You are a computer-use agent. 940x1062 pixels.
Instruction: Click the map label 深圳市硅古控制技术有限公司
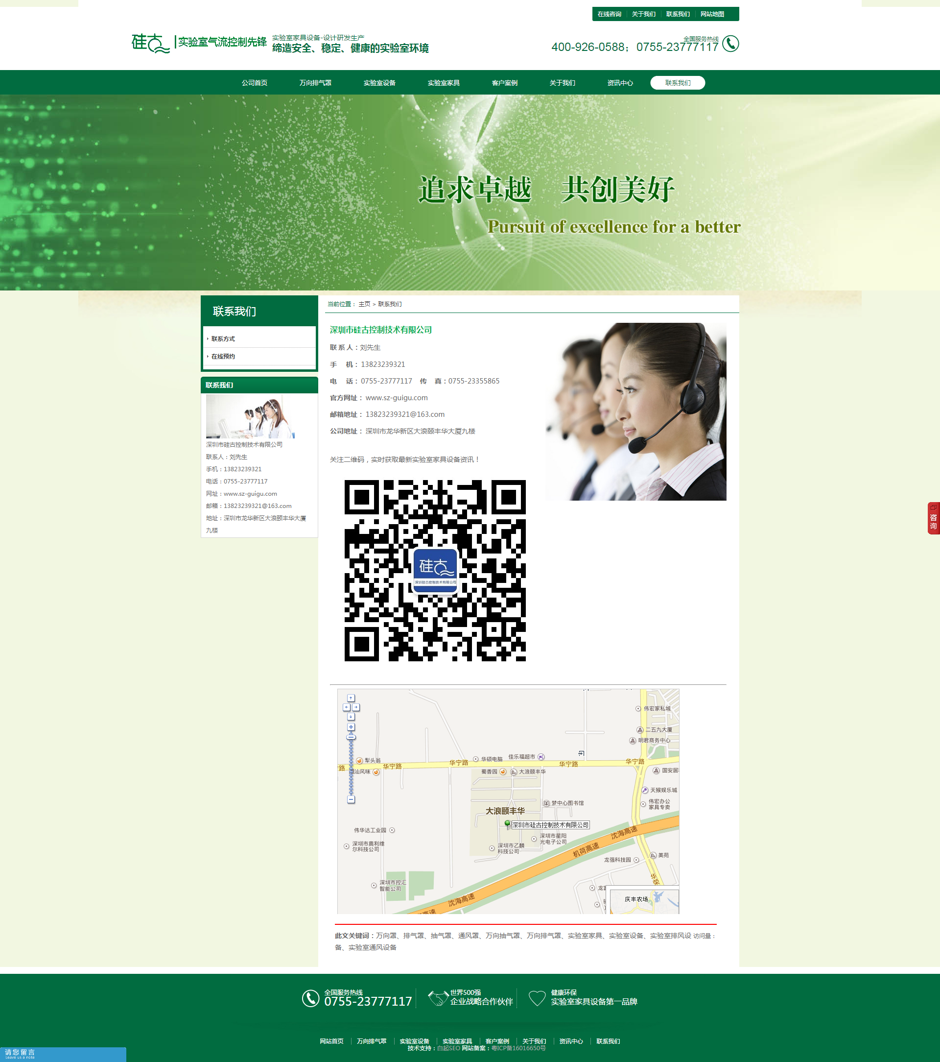(550, 825)
